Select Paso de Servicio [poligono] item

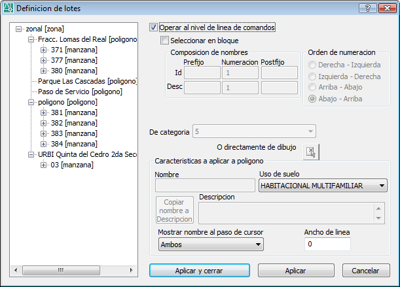click(80, 92)
